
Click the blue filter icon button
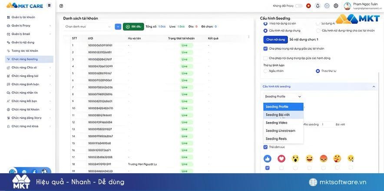click(x=118, y=27)
